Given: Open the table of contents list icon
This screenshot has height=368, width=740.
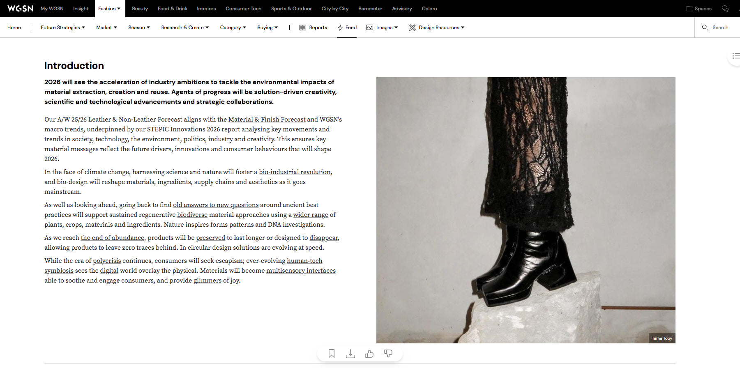Looking at the screenshot, I should click(735, 56).
